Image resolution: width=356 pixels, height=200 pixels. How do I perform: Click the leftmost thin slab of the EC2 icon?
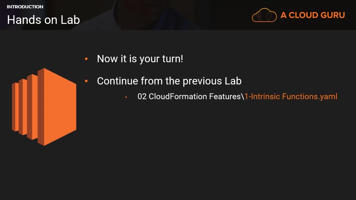pyautogui.click(x=15, y=107)
